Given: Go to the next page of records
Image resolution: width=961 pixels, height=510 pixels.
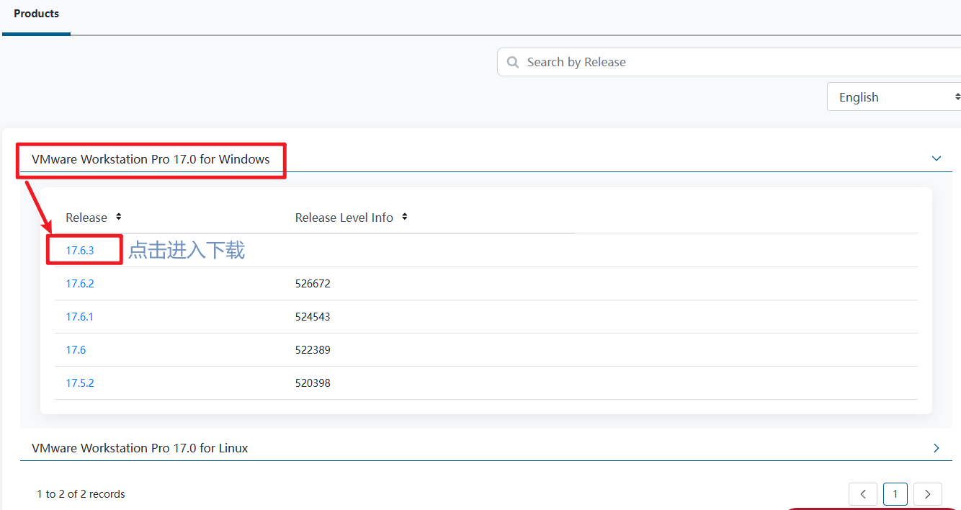Looking at the screenshot, I should click(x=928, y=494).
